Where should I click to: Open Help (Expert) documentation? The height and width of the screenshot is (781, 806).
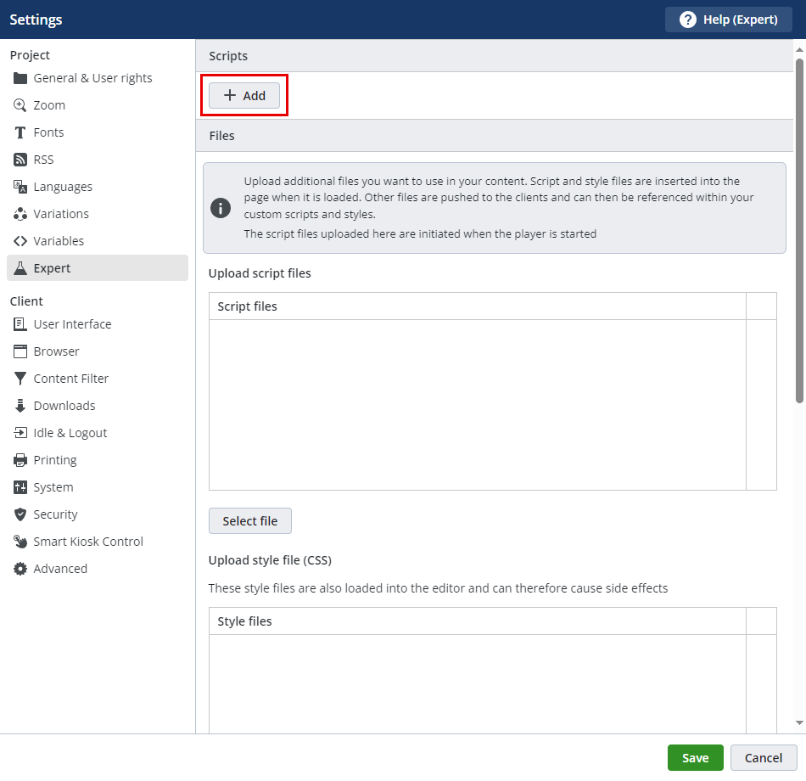[728, 20]
